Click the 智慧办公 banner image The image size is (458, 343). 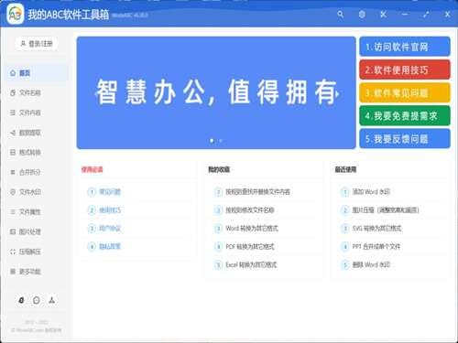pos(216,92)
